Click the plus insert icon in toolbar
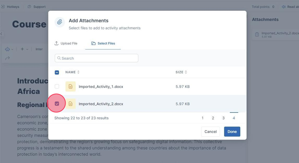 (22, 49)
